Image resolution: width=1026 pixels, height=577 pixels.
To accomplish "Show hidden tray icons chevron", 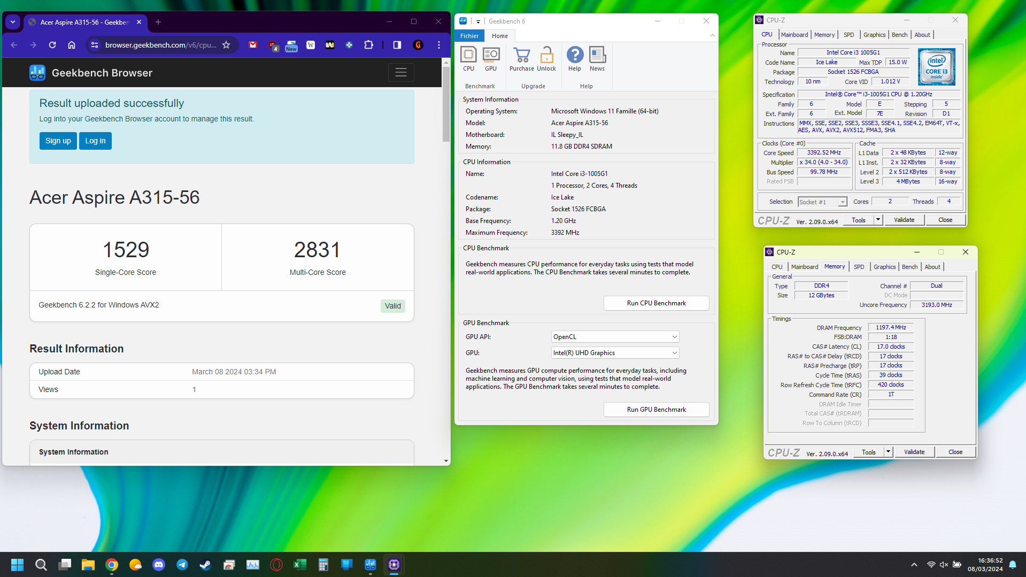I will point(914,565).
